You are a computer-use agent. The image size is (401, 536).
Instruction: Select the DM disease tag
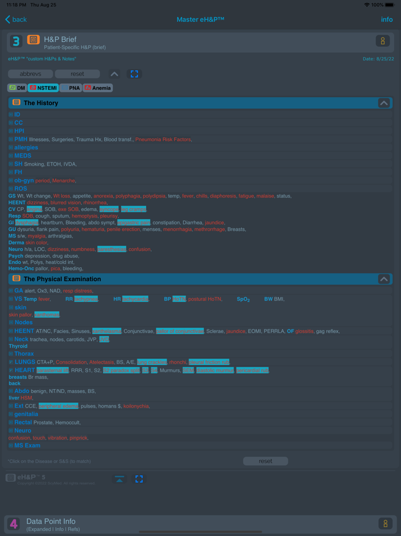(x=17, y=88)
